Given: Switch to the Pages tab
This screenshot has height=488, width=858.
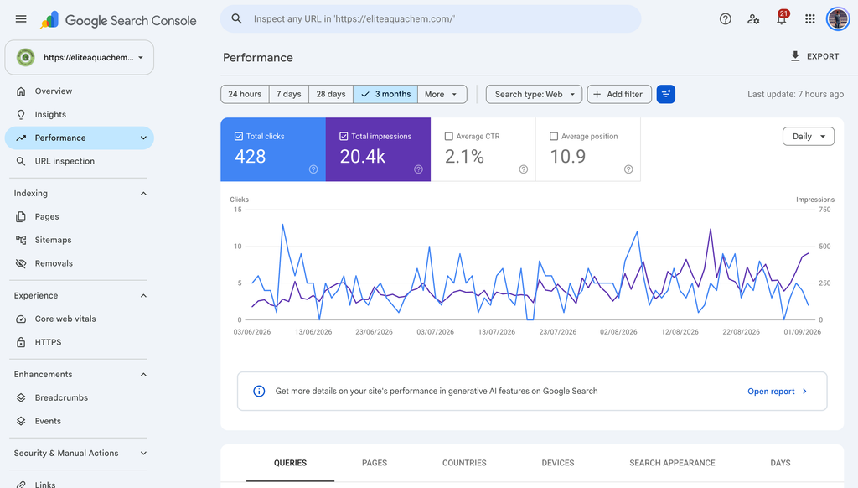Looking at the screenshot, I should [x=375, y=463].
